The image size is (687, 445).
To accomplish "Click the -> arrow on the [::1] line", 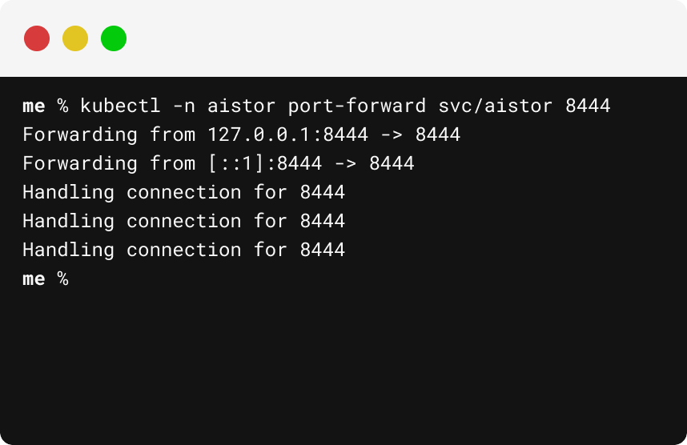I will 346,163.
